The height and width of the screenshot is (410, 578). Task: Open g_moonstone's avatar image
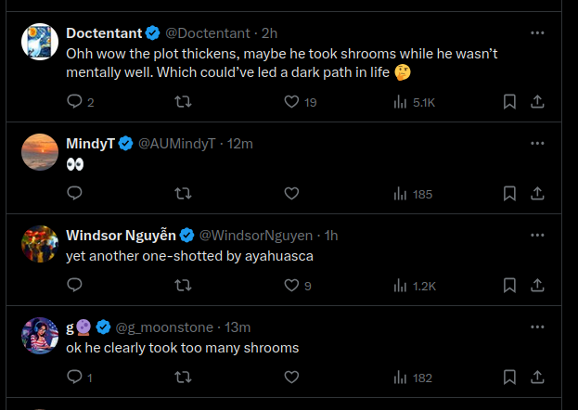coord(40,336)
